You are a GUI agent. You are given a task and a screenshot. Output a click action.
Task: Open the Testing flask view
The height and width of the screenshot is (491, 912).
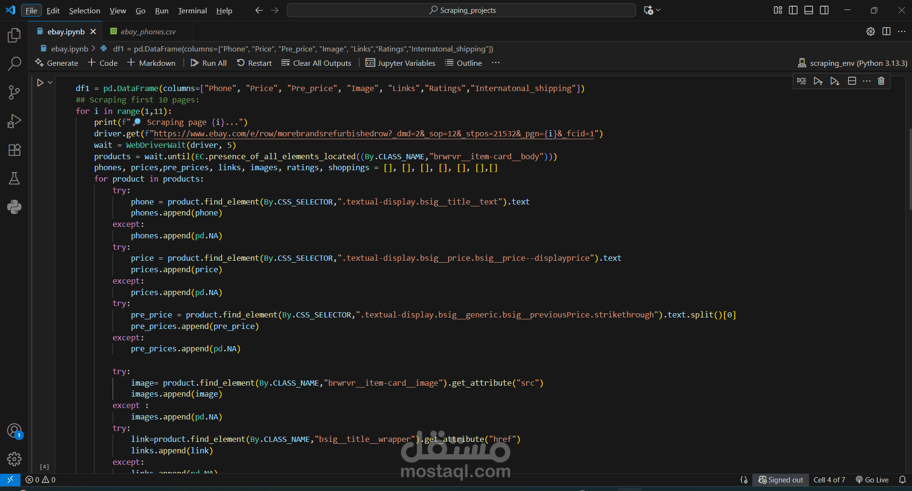click(14, 179)
